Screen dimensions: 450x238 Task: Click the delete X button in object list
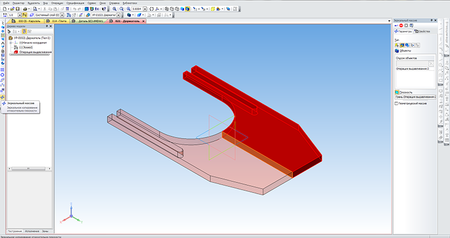pos(431,63)
